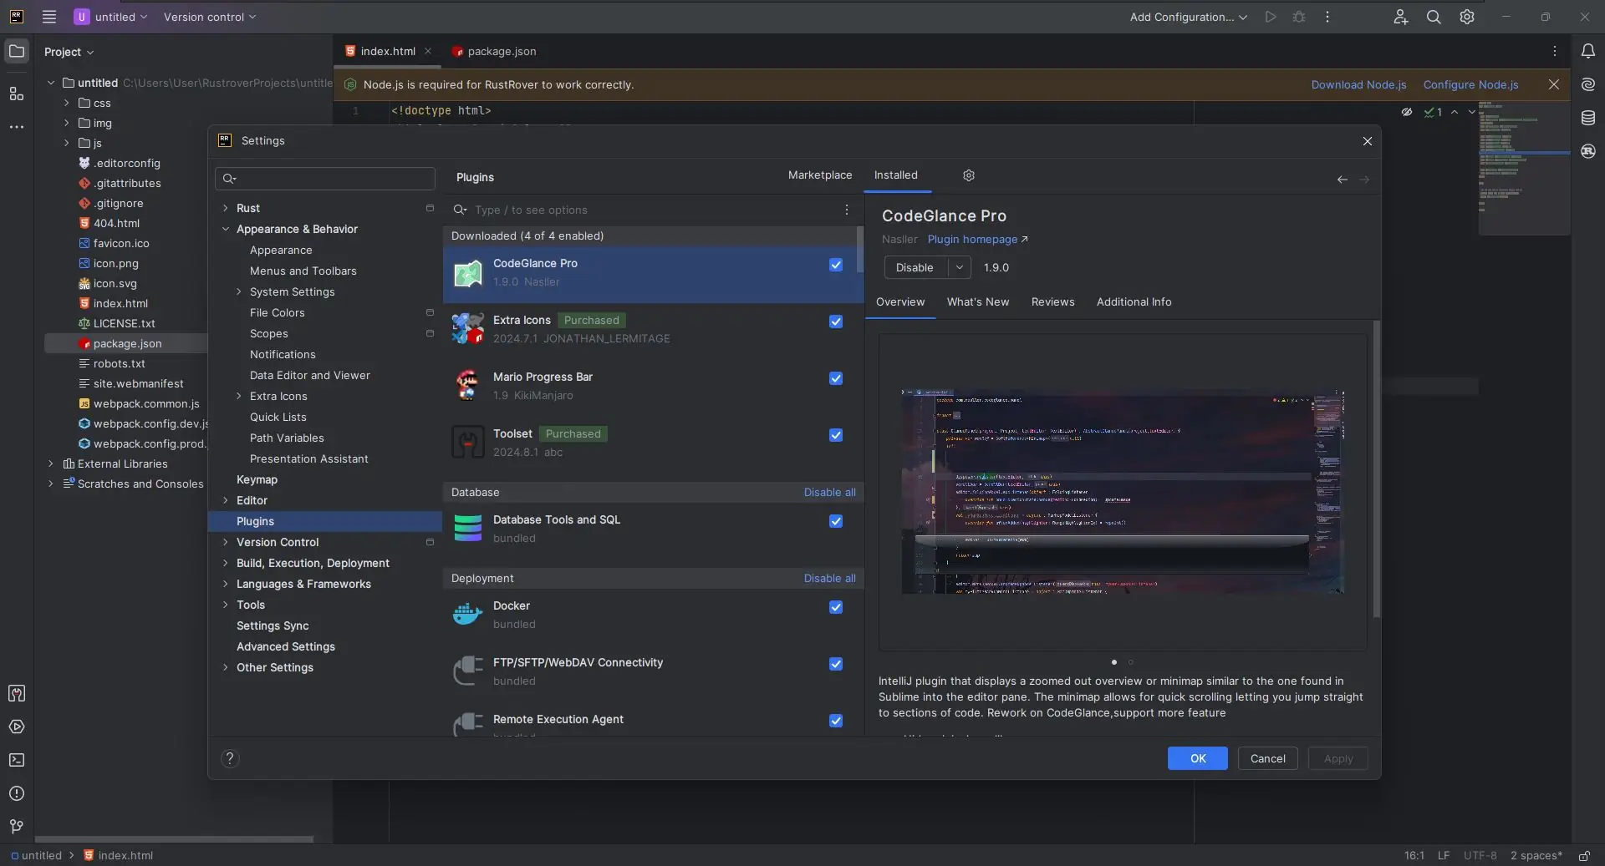This screenshot has height=866, width=1605.
Task: Switch to Marketplace plugins tab
Action: point(819,175)
